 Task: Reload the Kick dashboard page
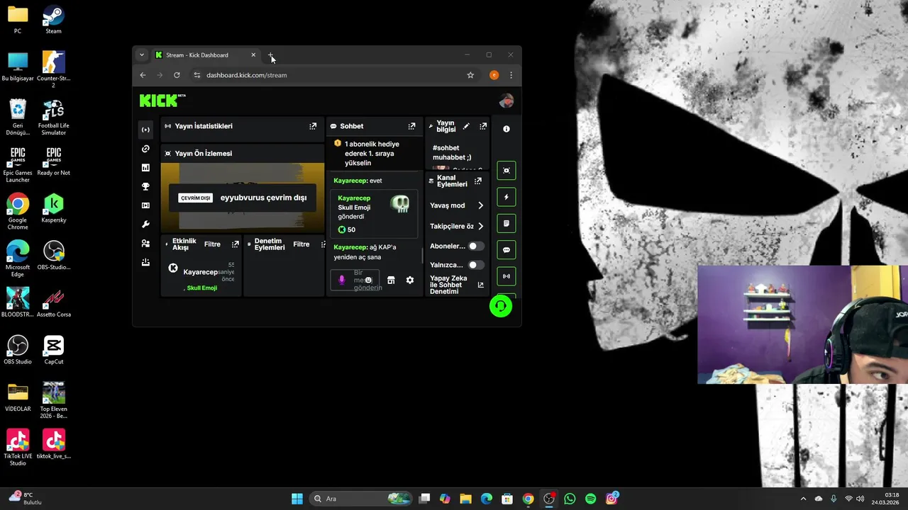177,75
